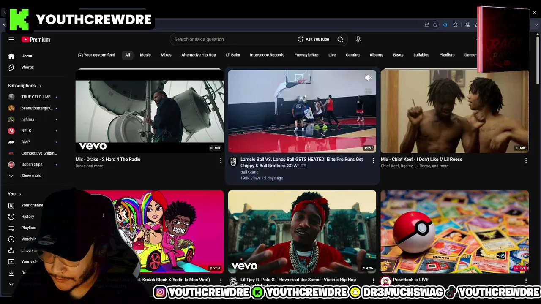The width and height of the screenshot is (541, 304).
Task: Click the browser extensions puzzle icon
Action: tap(455, 25)
